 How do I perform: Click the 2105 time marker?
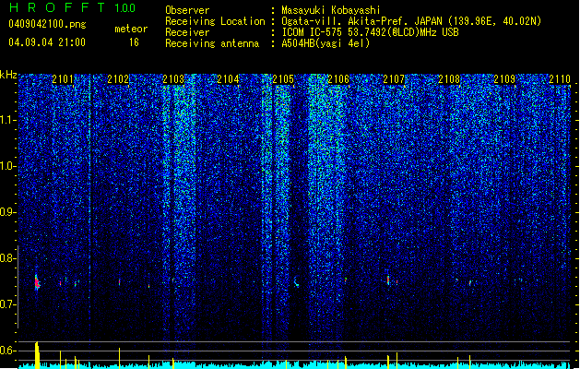[283, 79]
